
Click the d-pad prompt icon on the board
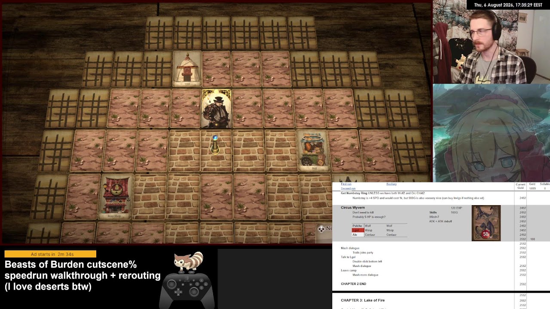pyautogui.click(x=321, y=229)
